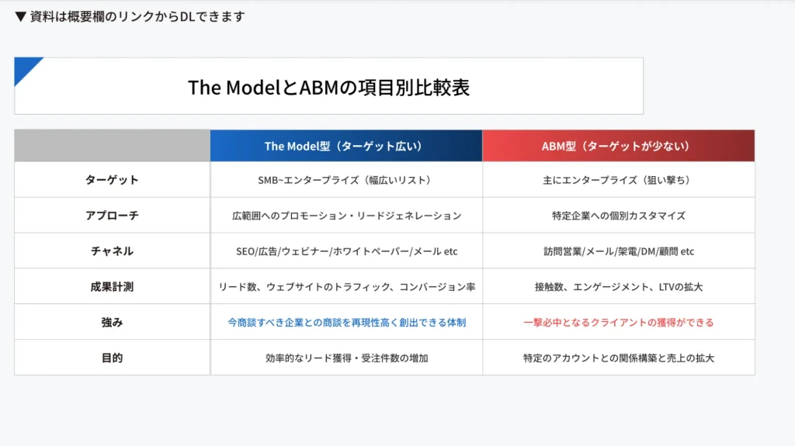Click the 目的 row label
This screenshot has height=446, width=795.
click(x=112, y=358)
